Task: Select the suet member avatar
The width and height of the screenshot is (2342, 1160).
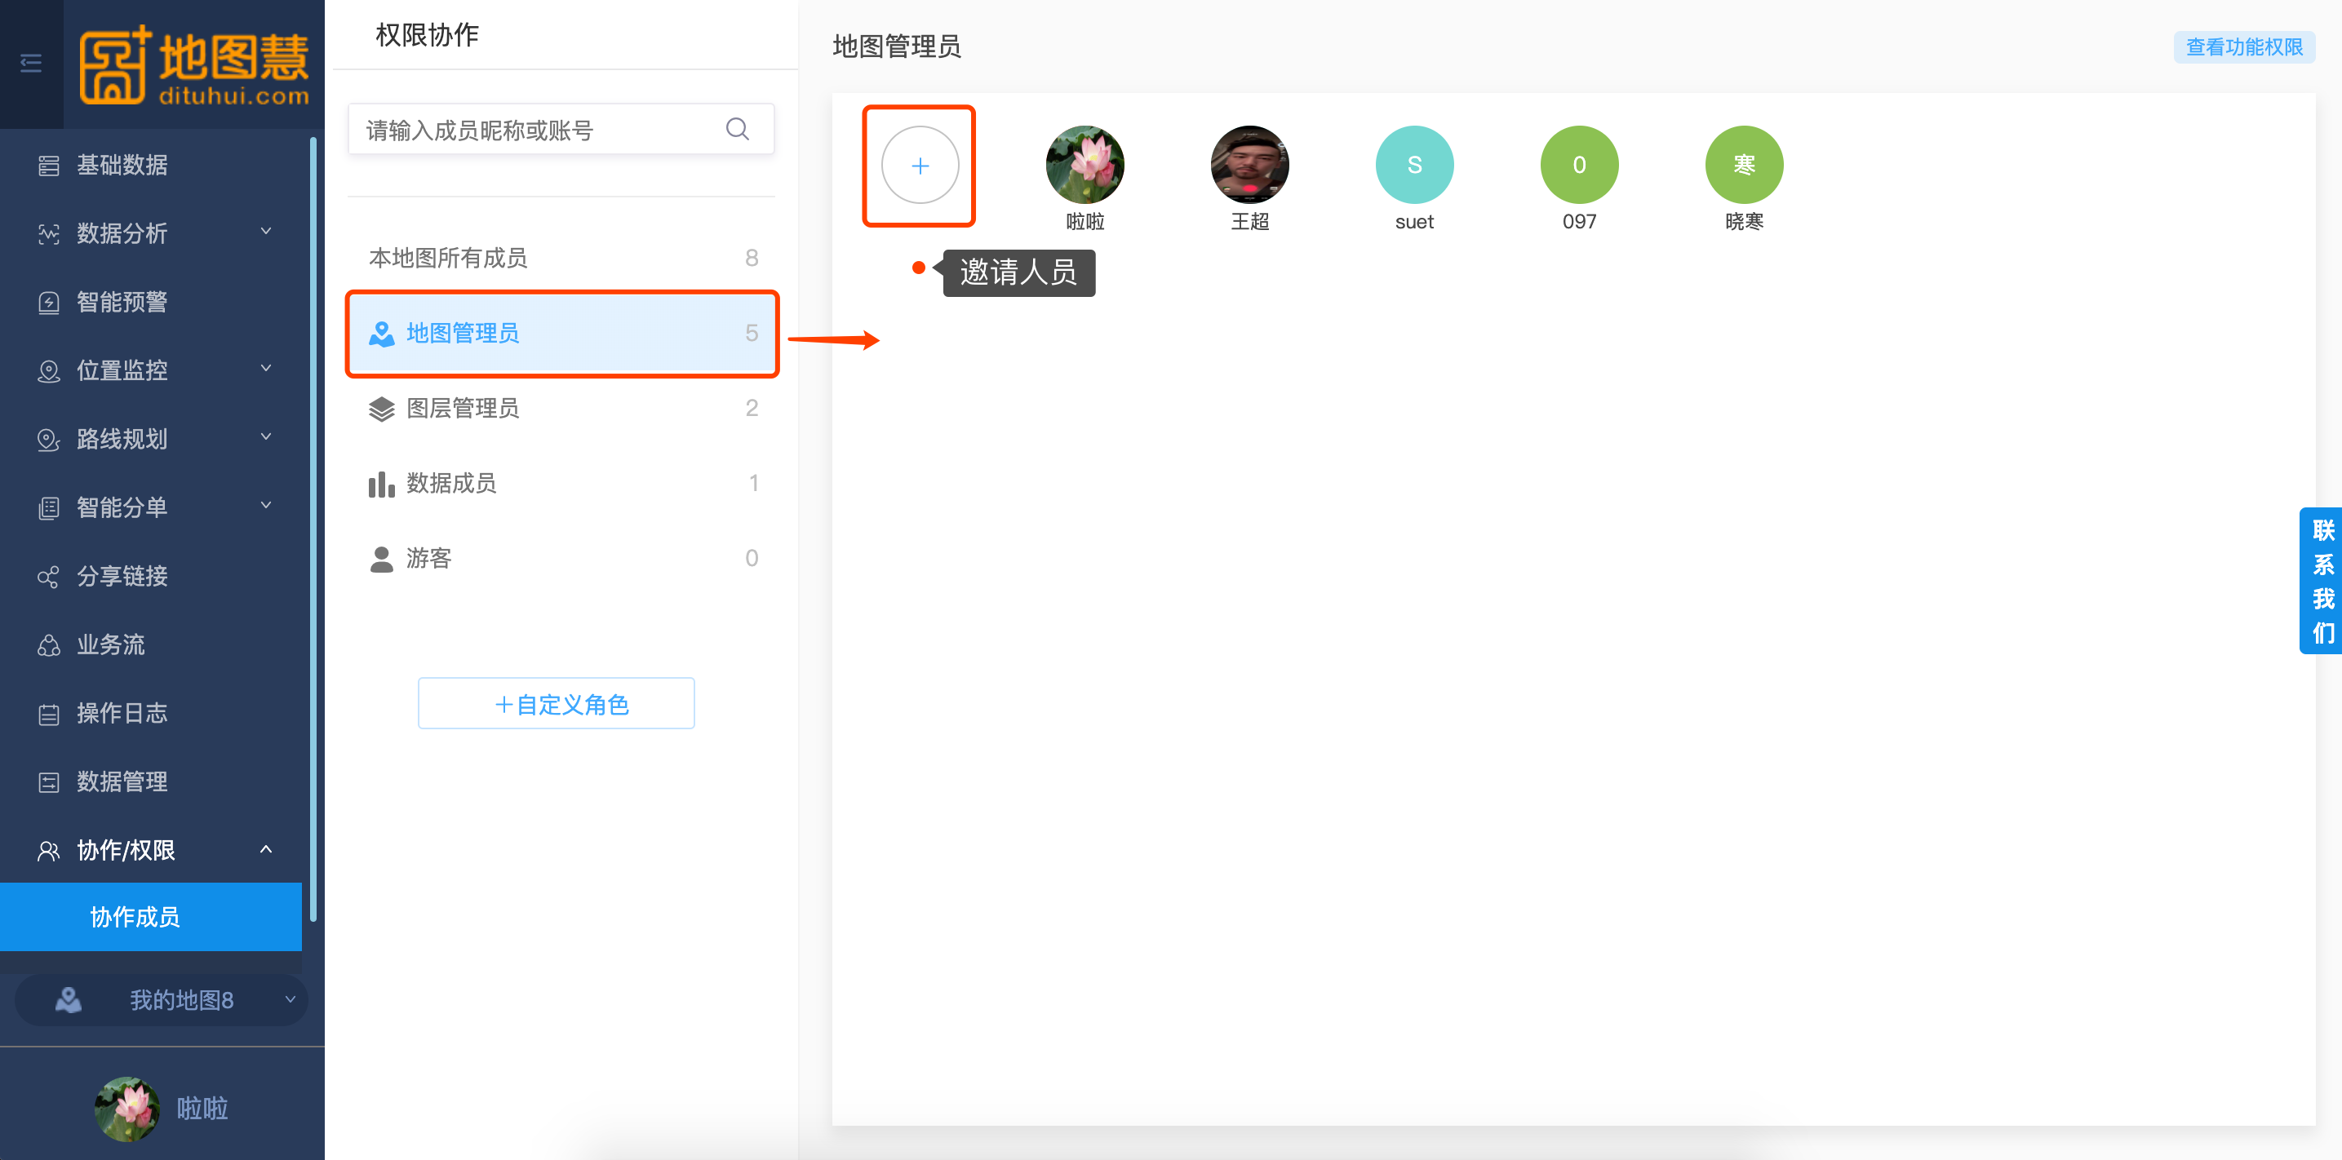Action: (x=1413, y=165)
